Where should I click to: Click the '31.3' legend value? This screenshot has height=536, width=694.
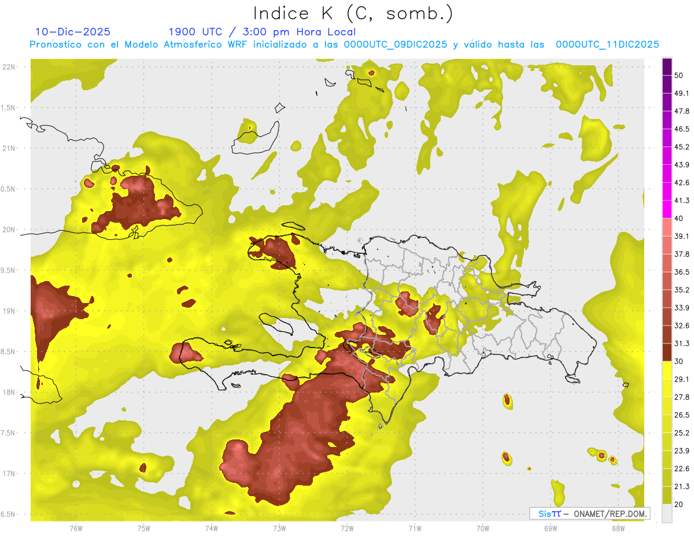point(682,343)
